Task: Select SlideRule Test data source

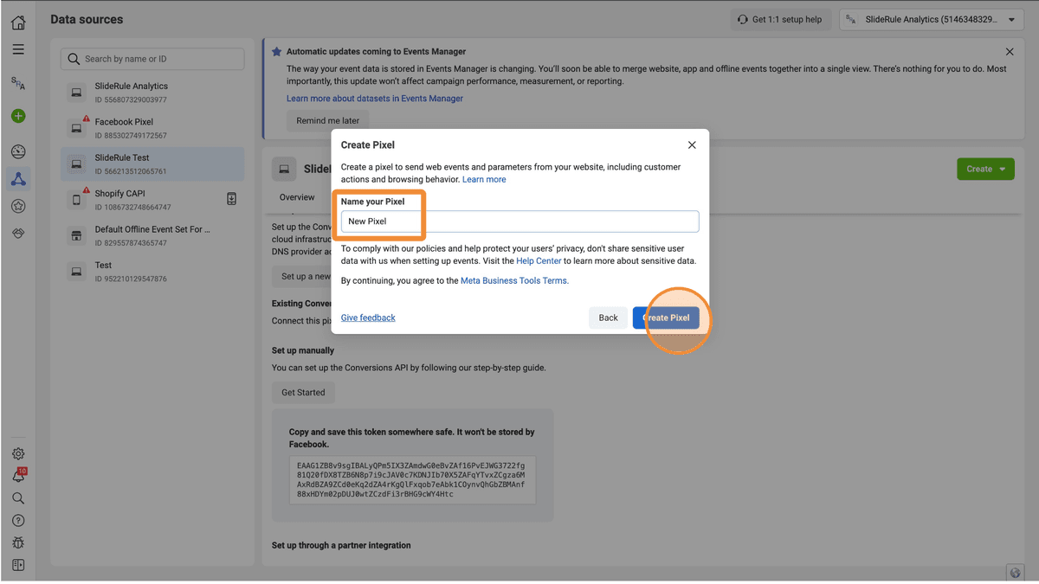Action: pos(152,164)
